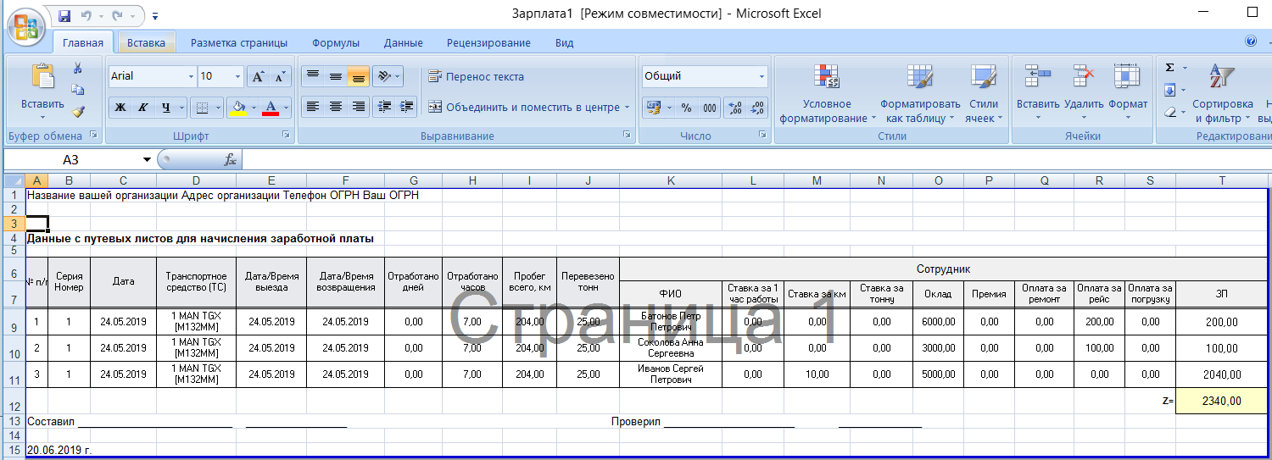
Task: Switch to the Рецензирование tab
Action: [488, 42]
